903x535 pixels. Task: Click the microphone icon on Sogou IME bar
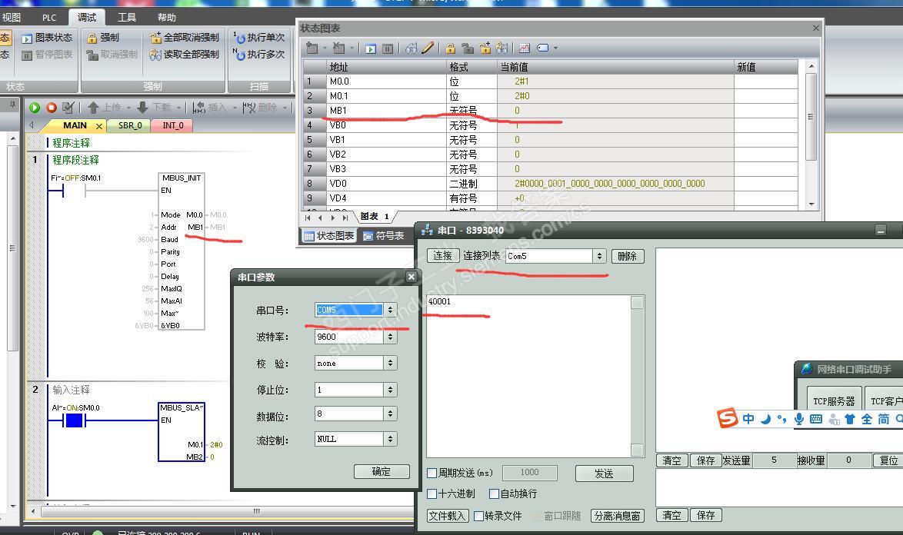pos(798,419)
